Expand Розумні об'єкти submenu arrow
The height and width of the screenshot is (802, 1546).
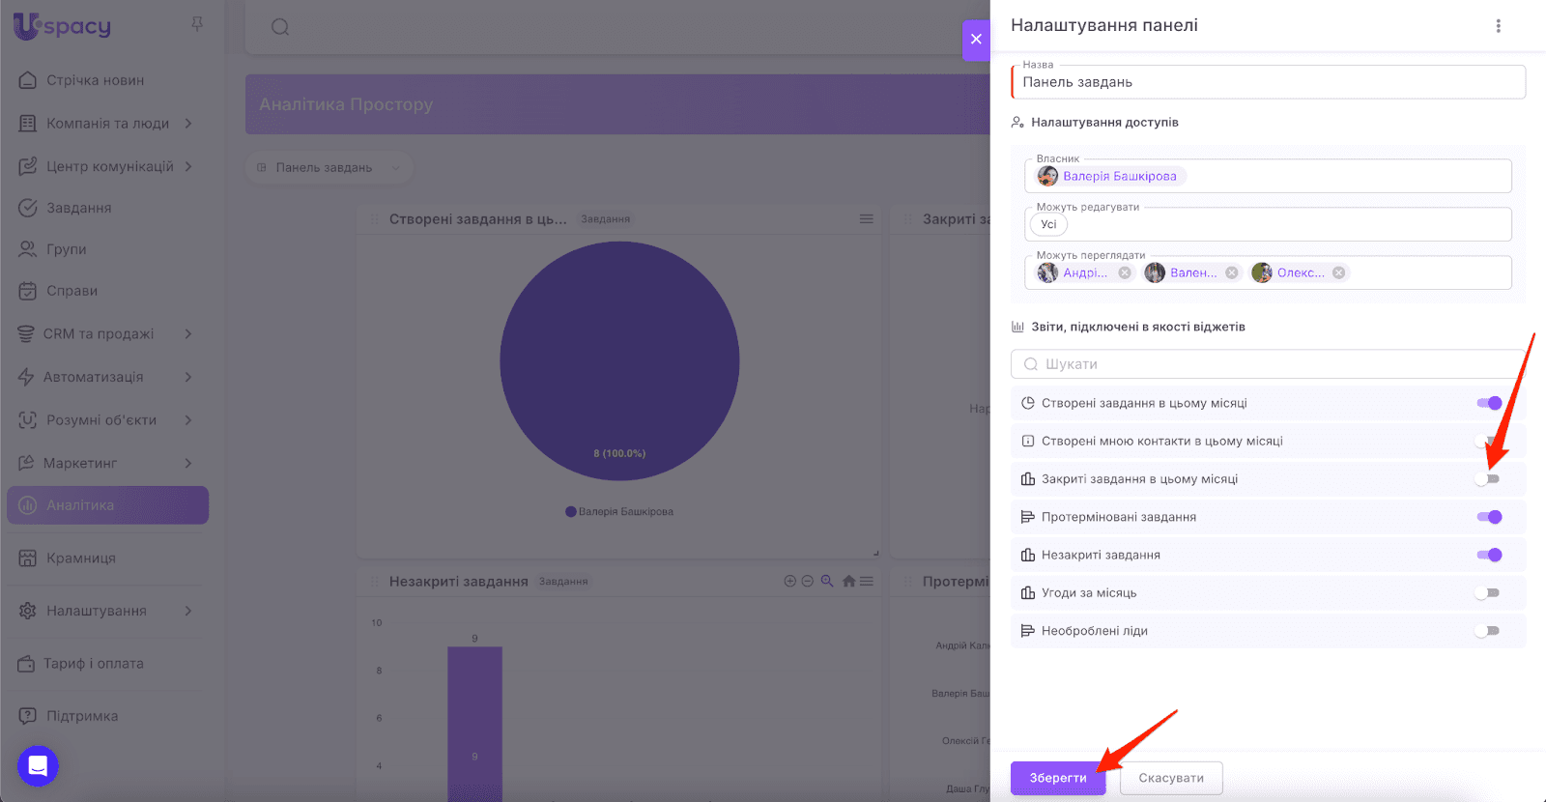(188, 419)
